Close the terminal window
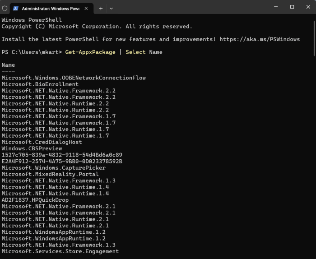This screenshot has height=259, width=316. coord(308,7)
